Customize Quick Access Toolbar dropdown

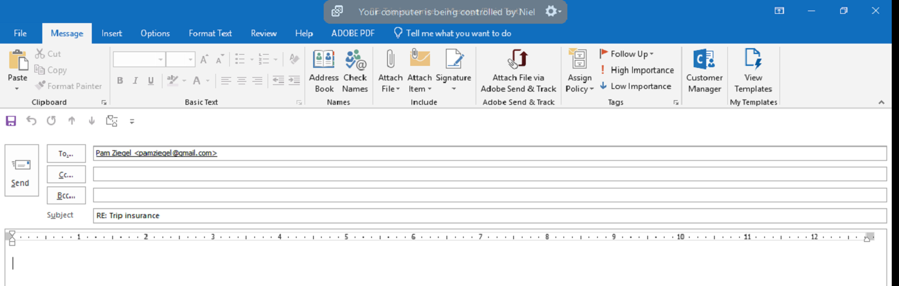click(132, 121)
